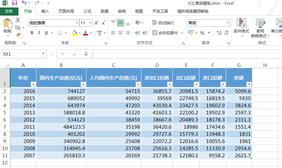Switch to the 数据 ribbon tab
The width and height of the screenshot is (282, 168).
click(x=105, y=11)
